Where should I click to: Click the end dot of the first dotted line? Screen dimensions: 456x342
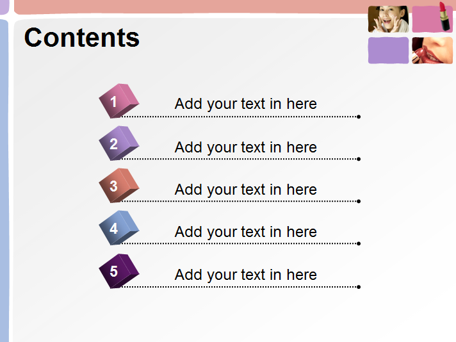359,117
